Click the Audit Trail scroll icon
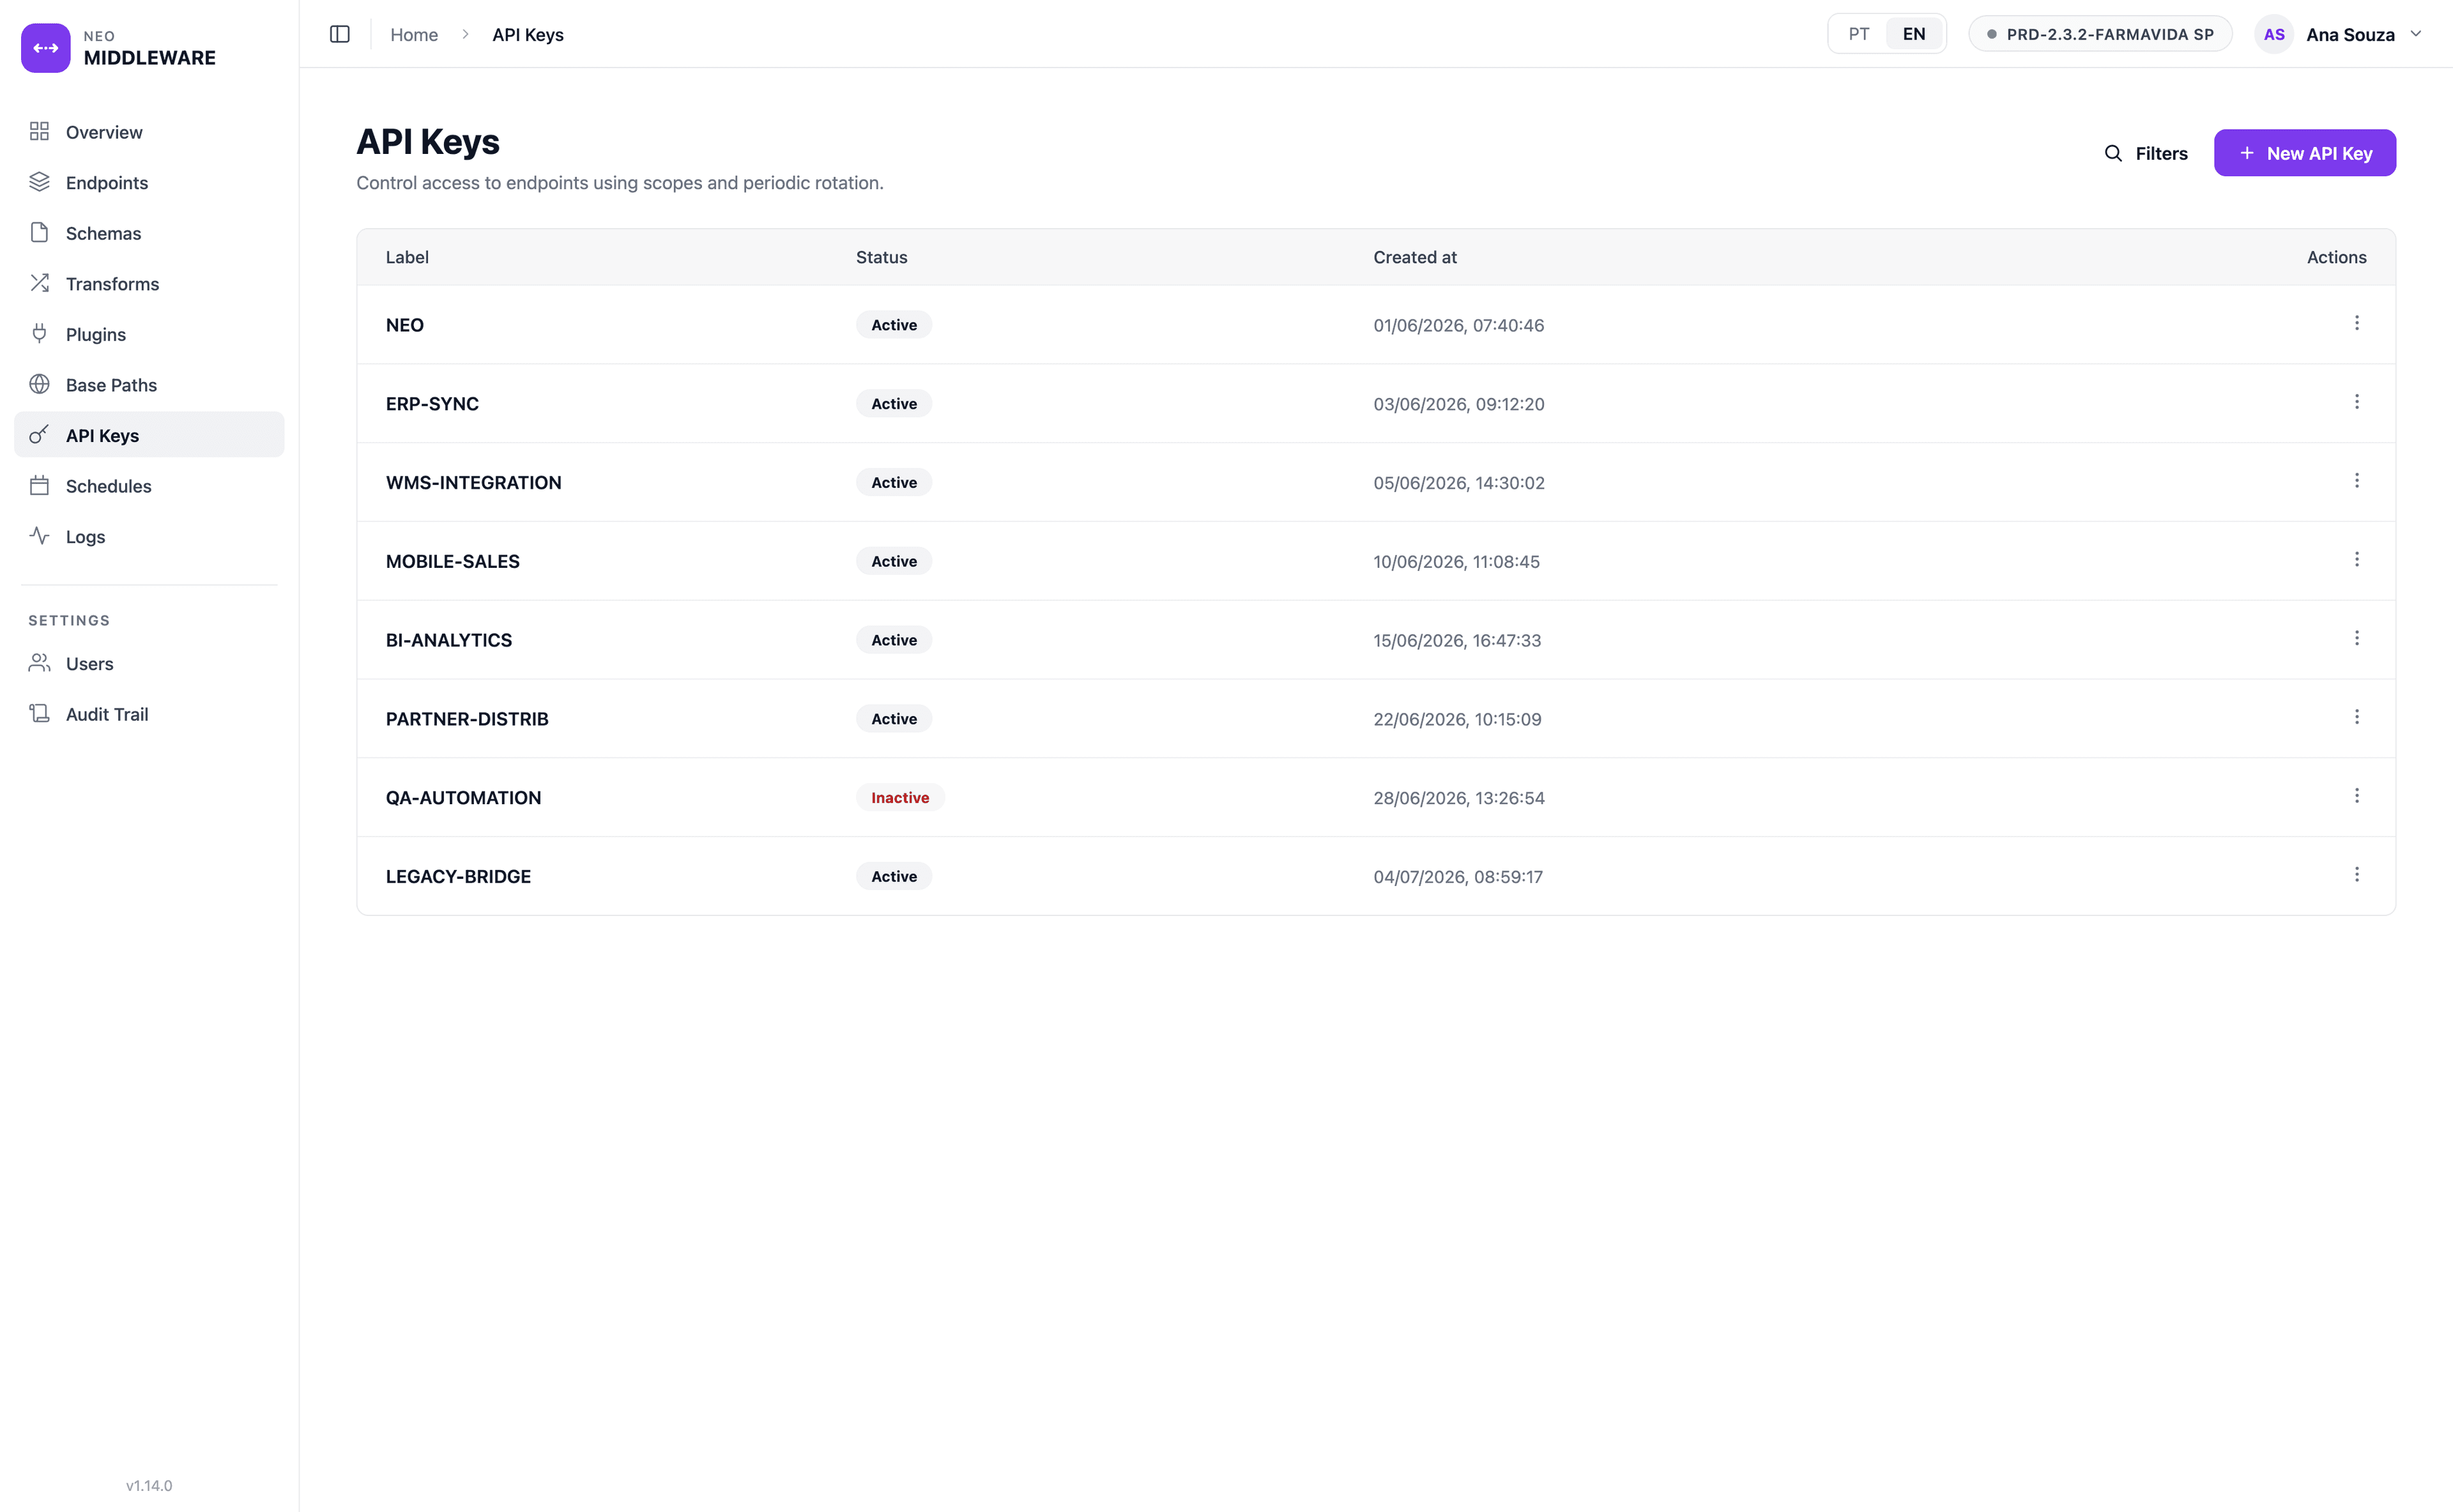 pyautogui.click(x=39, y=713)
